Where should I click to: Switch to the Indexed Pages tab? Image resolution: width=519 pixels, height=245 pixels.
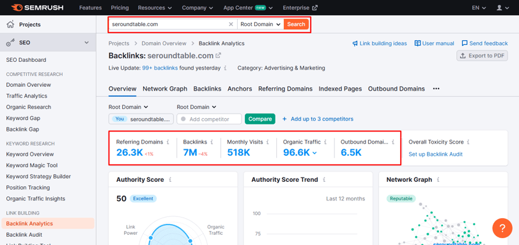340,89
